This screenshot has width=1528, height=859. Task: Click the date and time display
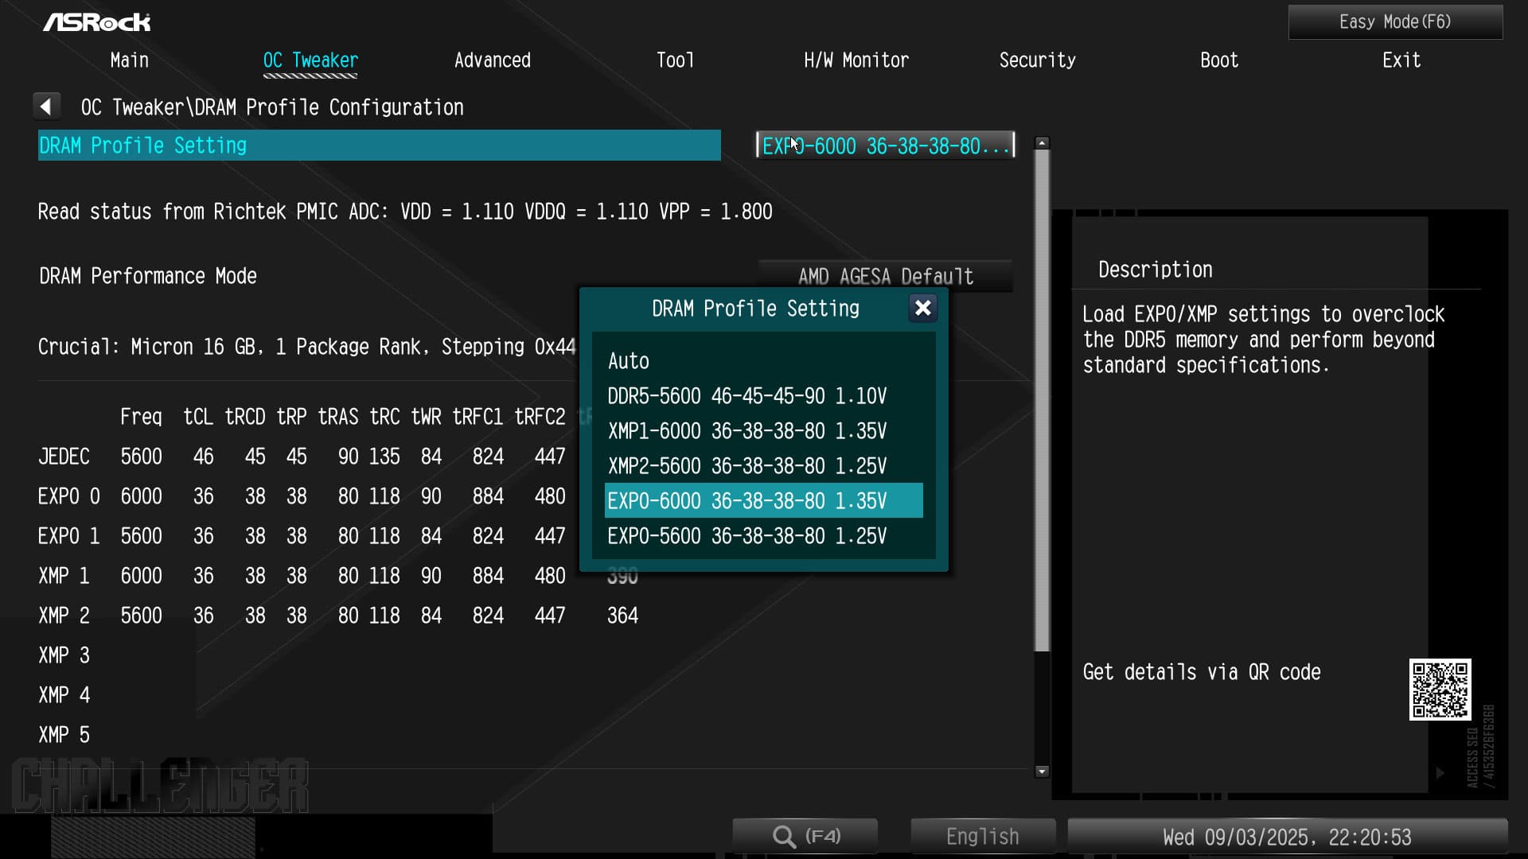(x=1286, y=837)
